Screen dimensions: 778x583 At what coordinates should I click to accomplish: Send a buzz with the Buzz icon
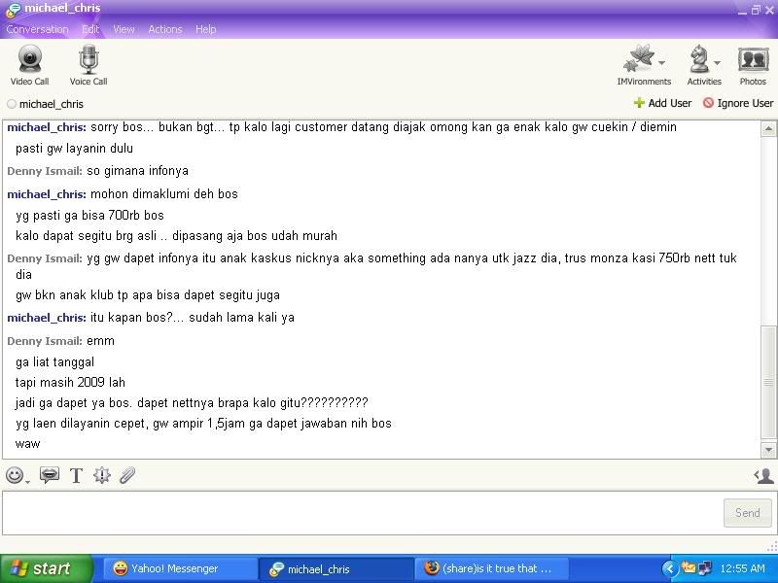pyautogui.click(x=102, y=475)
